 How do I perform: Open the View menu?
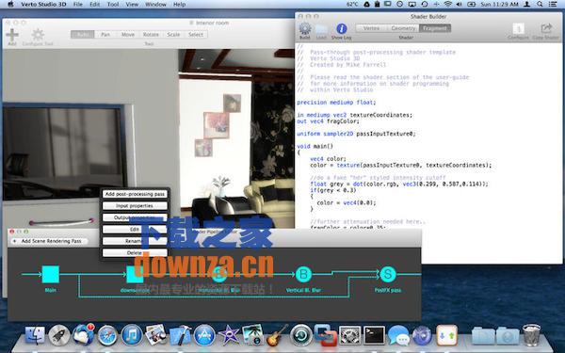pyautogui.click(x=132, y=5)
